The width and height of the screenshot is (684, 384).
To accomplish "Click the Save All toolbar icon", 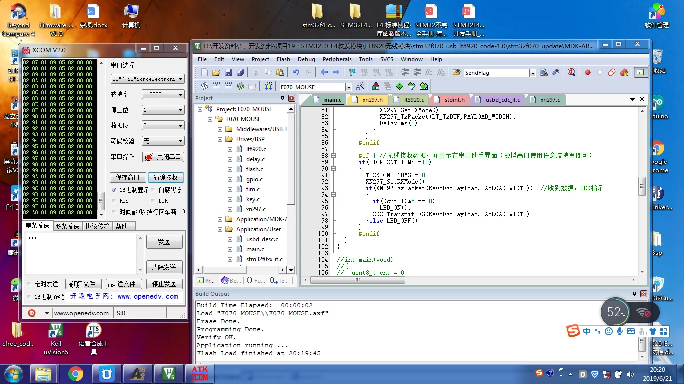I will [x=240, y=73].
